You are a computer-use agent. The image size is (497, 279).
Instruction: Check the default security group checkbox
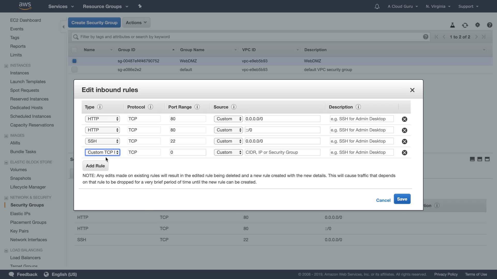click(74, 69)
